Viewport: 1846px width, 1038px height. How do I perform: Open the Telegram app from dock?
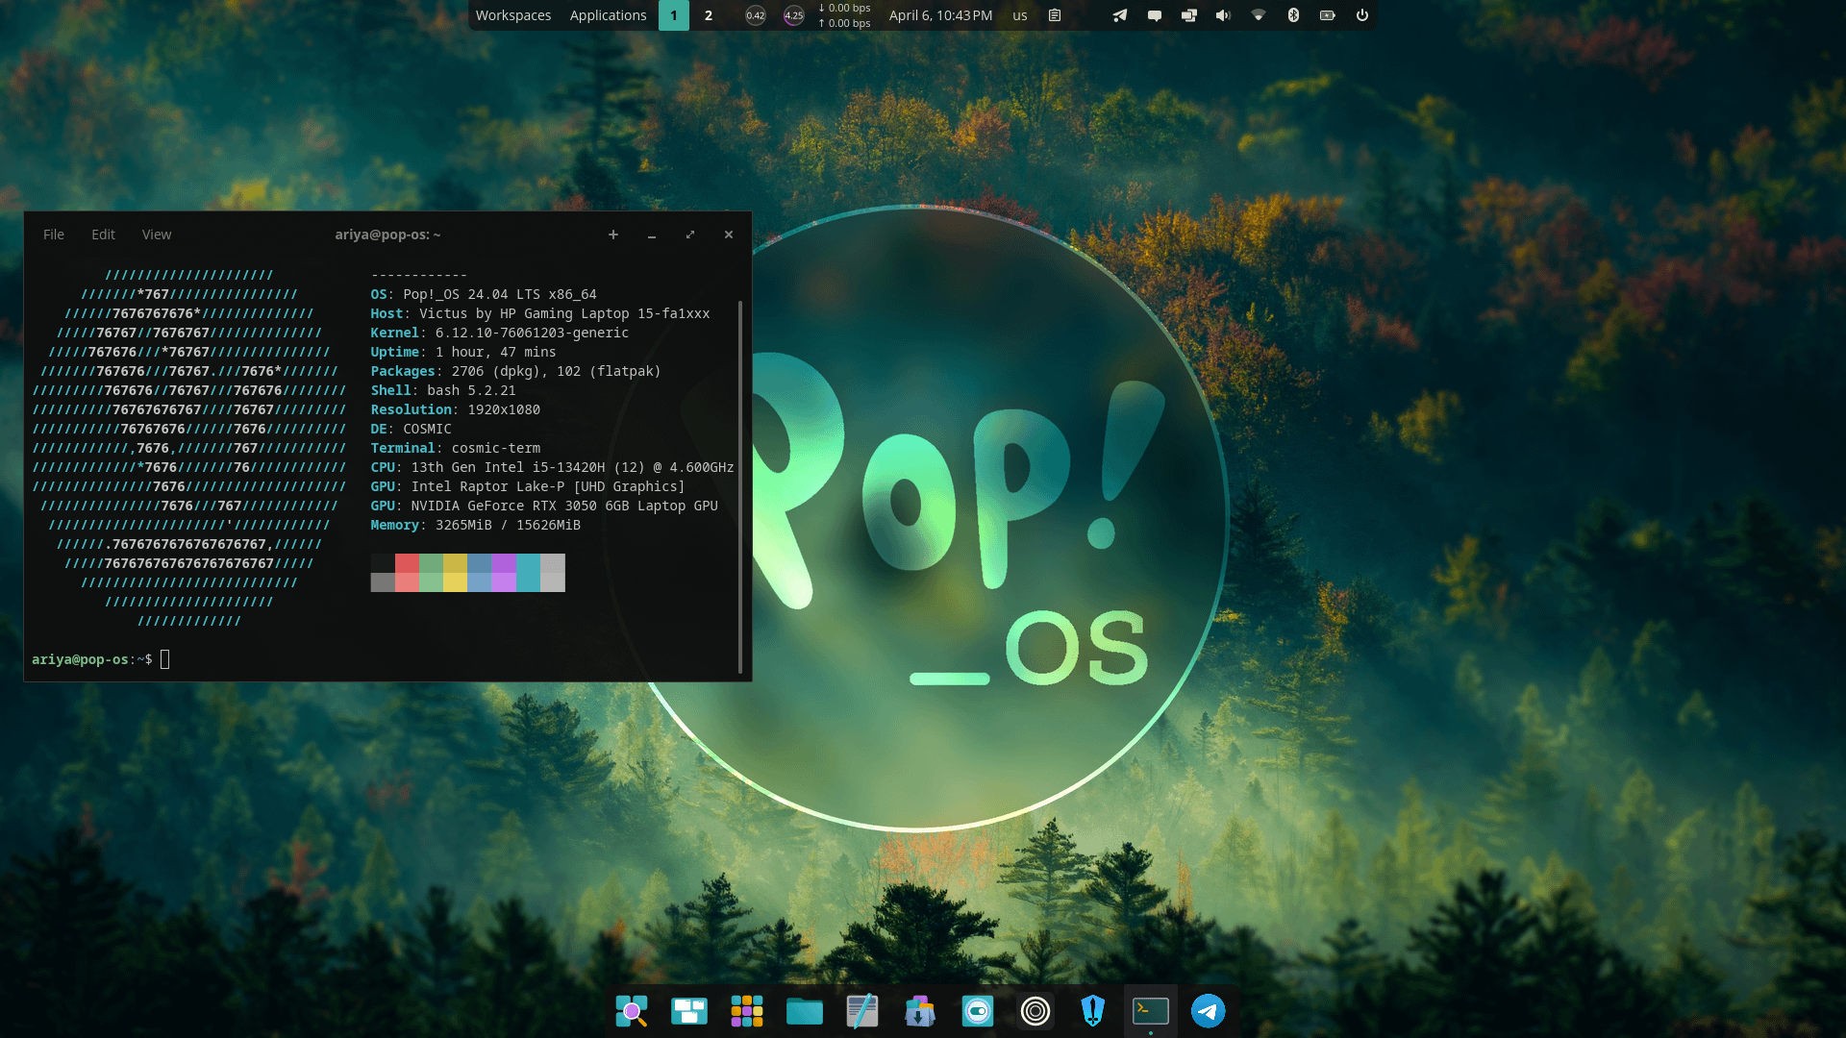pos(1208,1011)
